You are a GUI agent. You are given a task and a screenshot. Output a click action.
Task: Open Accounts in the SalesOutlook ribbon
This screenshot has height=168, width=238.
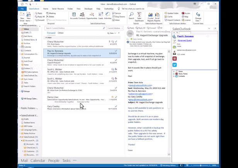(74, 16)
